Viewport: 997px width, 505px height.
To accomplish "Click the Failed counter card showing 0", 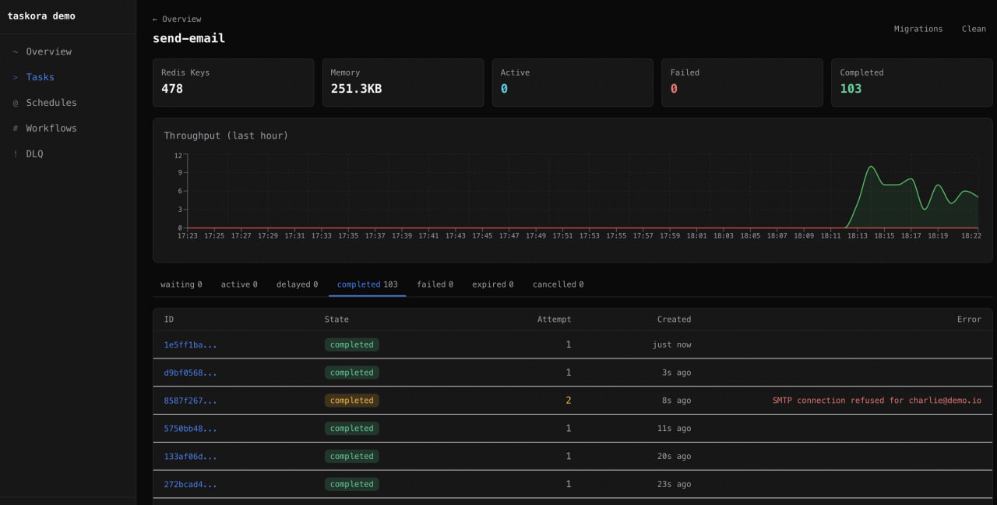I will pyautogui.click(x=742, y=82).
